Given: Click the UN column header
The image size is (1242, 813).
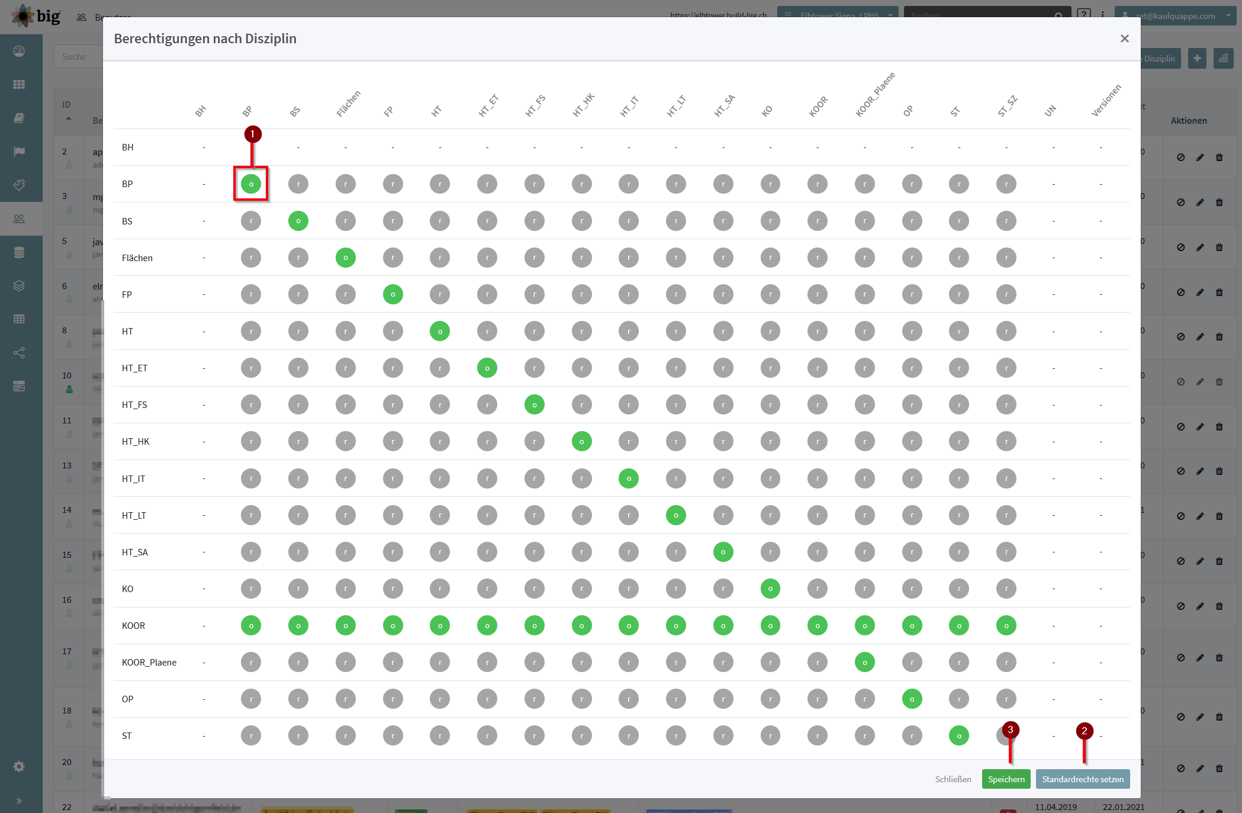Looking at the screenshot, I should point(1050,111).
